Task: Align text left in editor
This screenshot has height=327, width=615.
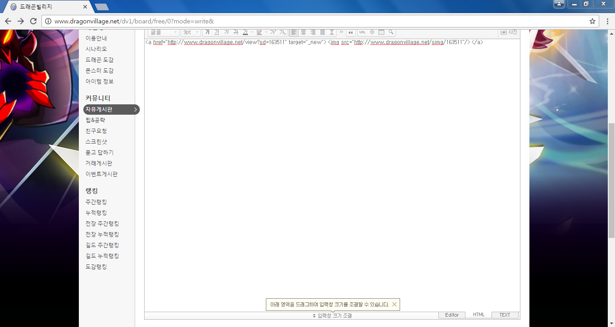Action: click(x=294, y=32)
